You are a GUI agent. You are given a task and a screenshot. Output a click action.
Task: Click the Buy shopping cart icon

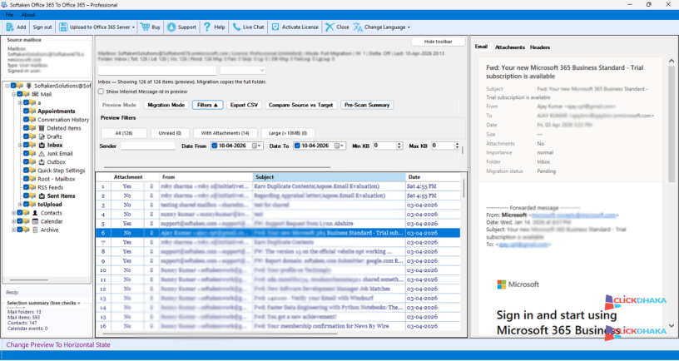coord(145,27)
